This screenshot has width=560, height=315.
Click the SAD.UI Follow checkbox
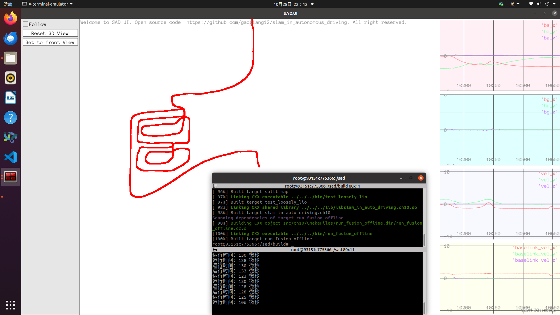[26, 24]
